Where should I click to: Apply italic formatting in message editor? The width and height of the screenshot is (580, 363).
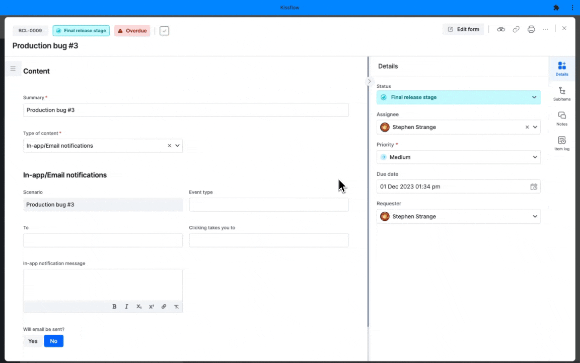(x=126, y=307)
